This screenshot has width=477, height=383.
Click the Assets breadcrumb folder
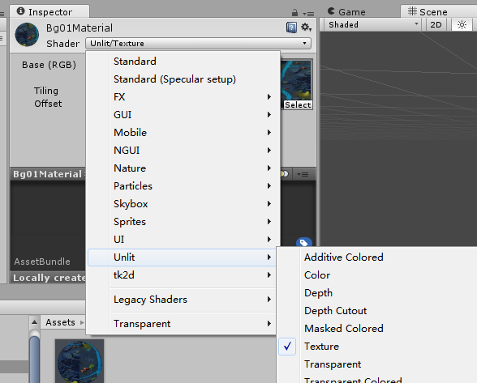[x=60, y=322]
